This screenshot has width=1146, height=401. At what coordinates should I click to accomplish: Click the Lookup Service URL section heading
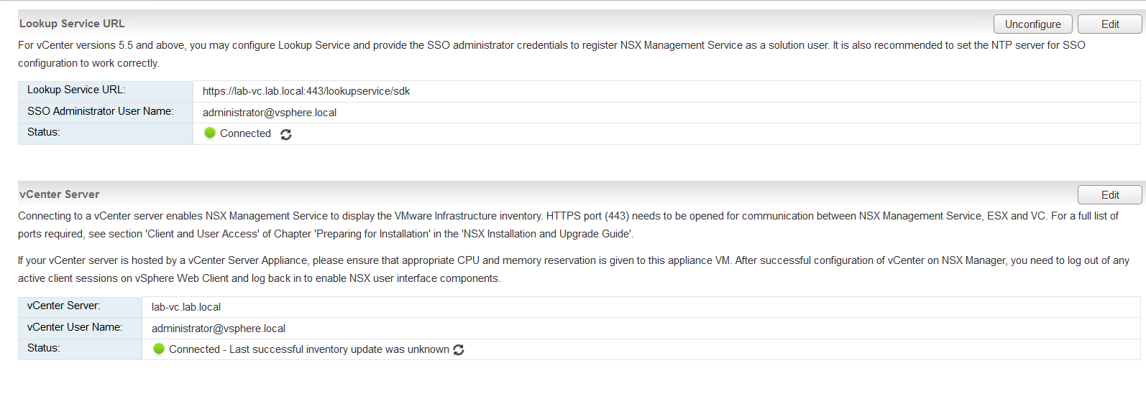tap(72, 24)
